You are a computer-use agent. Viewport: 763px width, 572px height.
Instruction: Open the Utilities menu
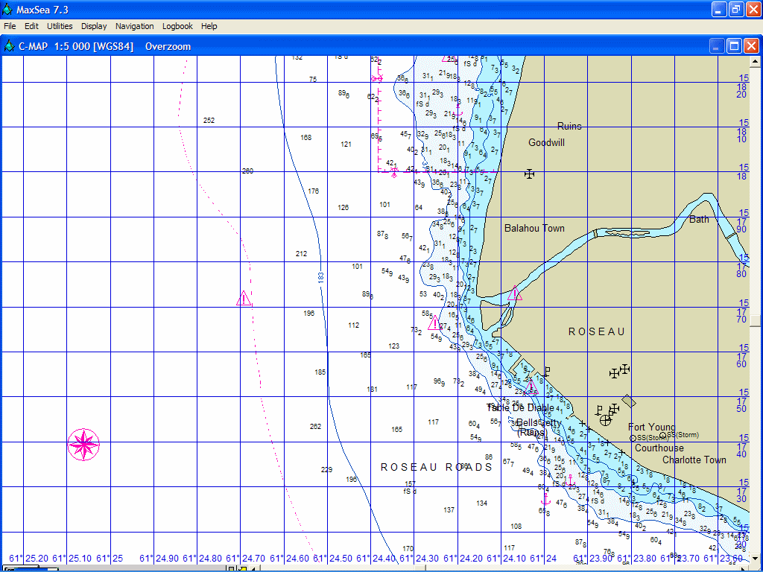[60, 26]
